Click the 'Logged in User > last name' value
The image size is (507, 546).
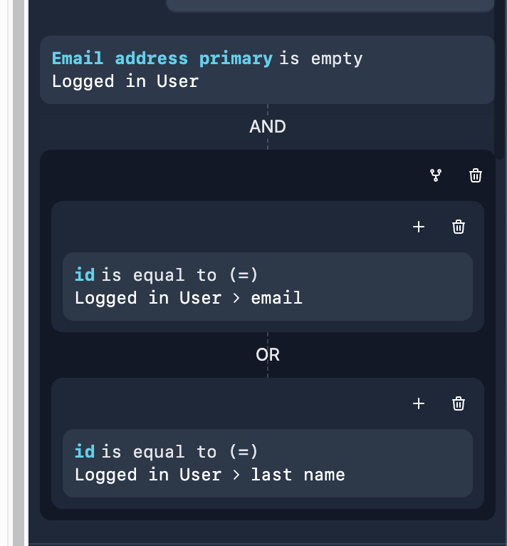[210, 475]
